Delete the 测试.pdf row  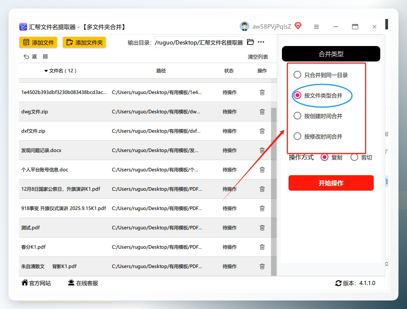point(262,228)
